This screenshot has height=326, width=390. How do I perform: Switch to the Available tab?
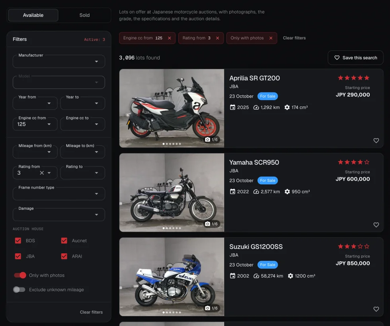pos(33,15)
